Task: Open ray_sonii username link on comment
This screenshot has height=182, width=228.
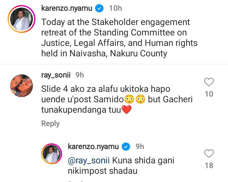Action: [56, 75]
